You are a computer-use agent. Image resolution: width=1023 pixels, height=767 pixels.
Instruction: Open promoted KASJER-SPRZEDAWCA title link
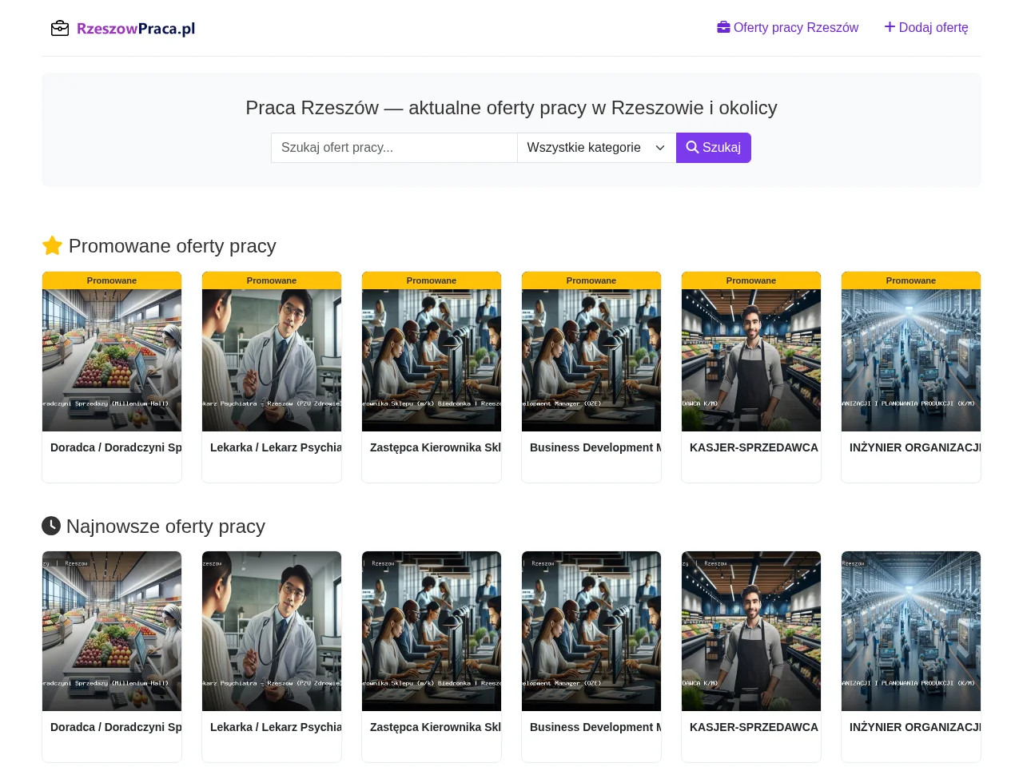click(754, 447)
